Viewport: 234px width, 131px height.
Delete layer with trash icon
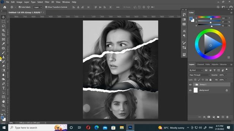coord(227,117)
